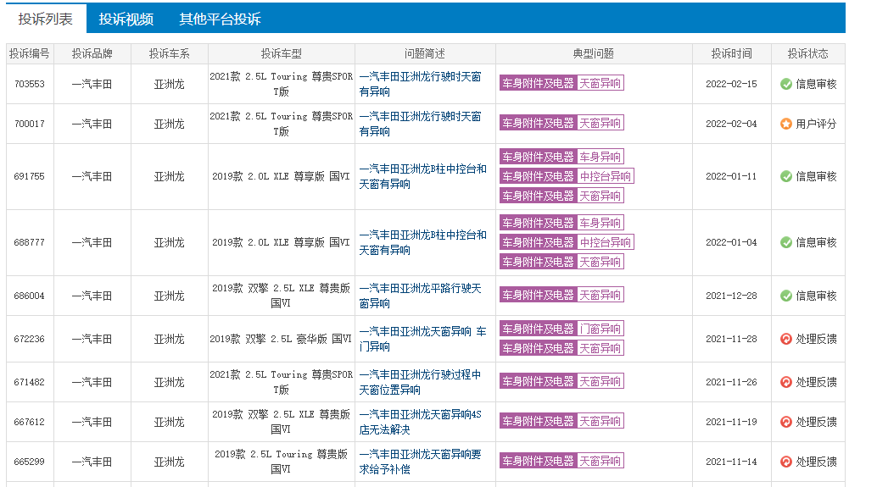Image resolution: width=877 pixels, height=487 pixels.
Task: Click green status icon in row 691755
Action: (x=786, y=176)
